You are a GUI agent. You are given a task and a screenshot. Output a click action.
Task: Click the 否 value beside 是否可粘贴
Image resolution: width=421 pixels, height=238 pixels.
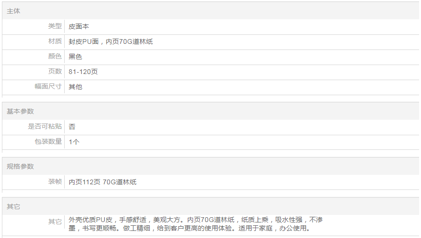[x=72, y=127]
